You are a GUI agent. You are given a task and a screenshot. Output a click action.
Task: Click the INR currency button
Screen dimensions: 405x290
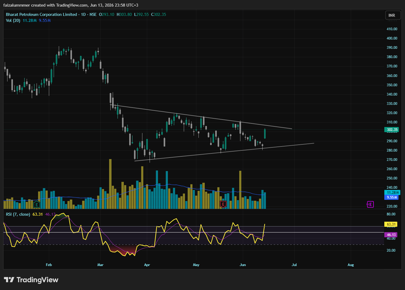(x=393, y=15)
